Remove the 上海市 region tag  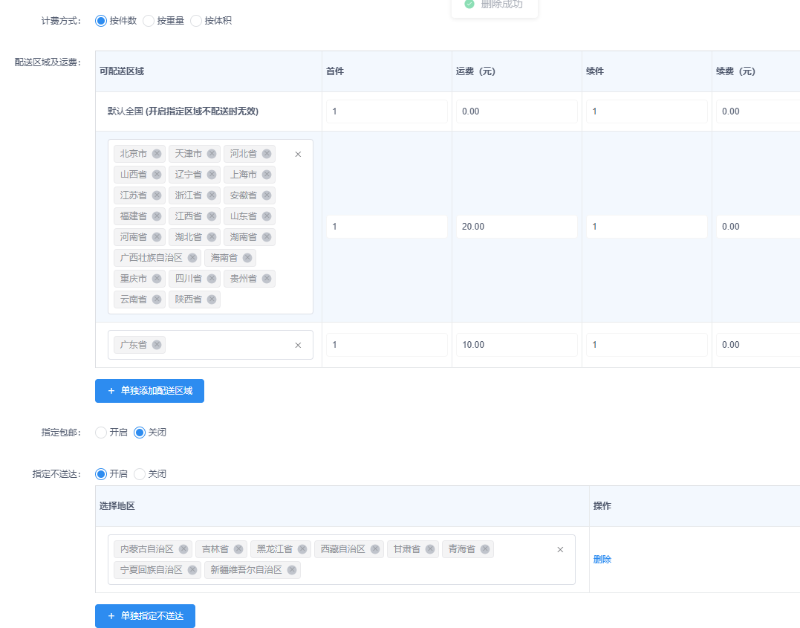(267, 175)
